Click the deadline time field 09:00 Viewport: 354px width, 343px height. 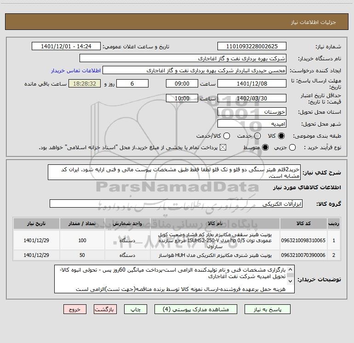point(182,83)
